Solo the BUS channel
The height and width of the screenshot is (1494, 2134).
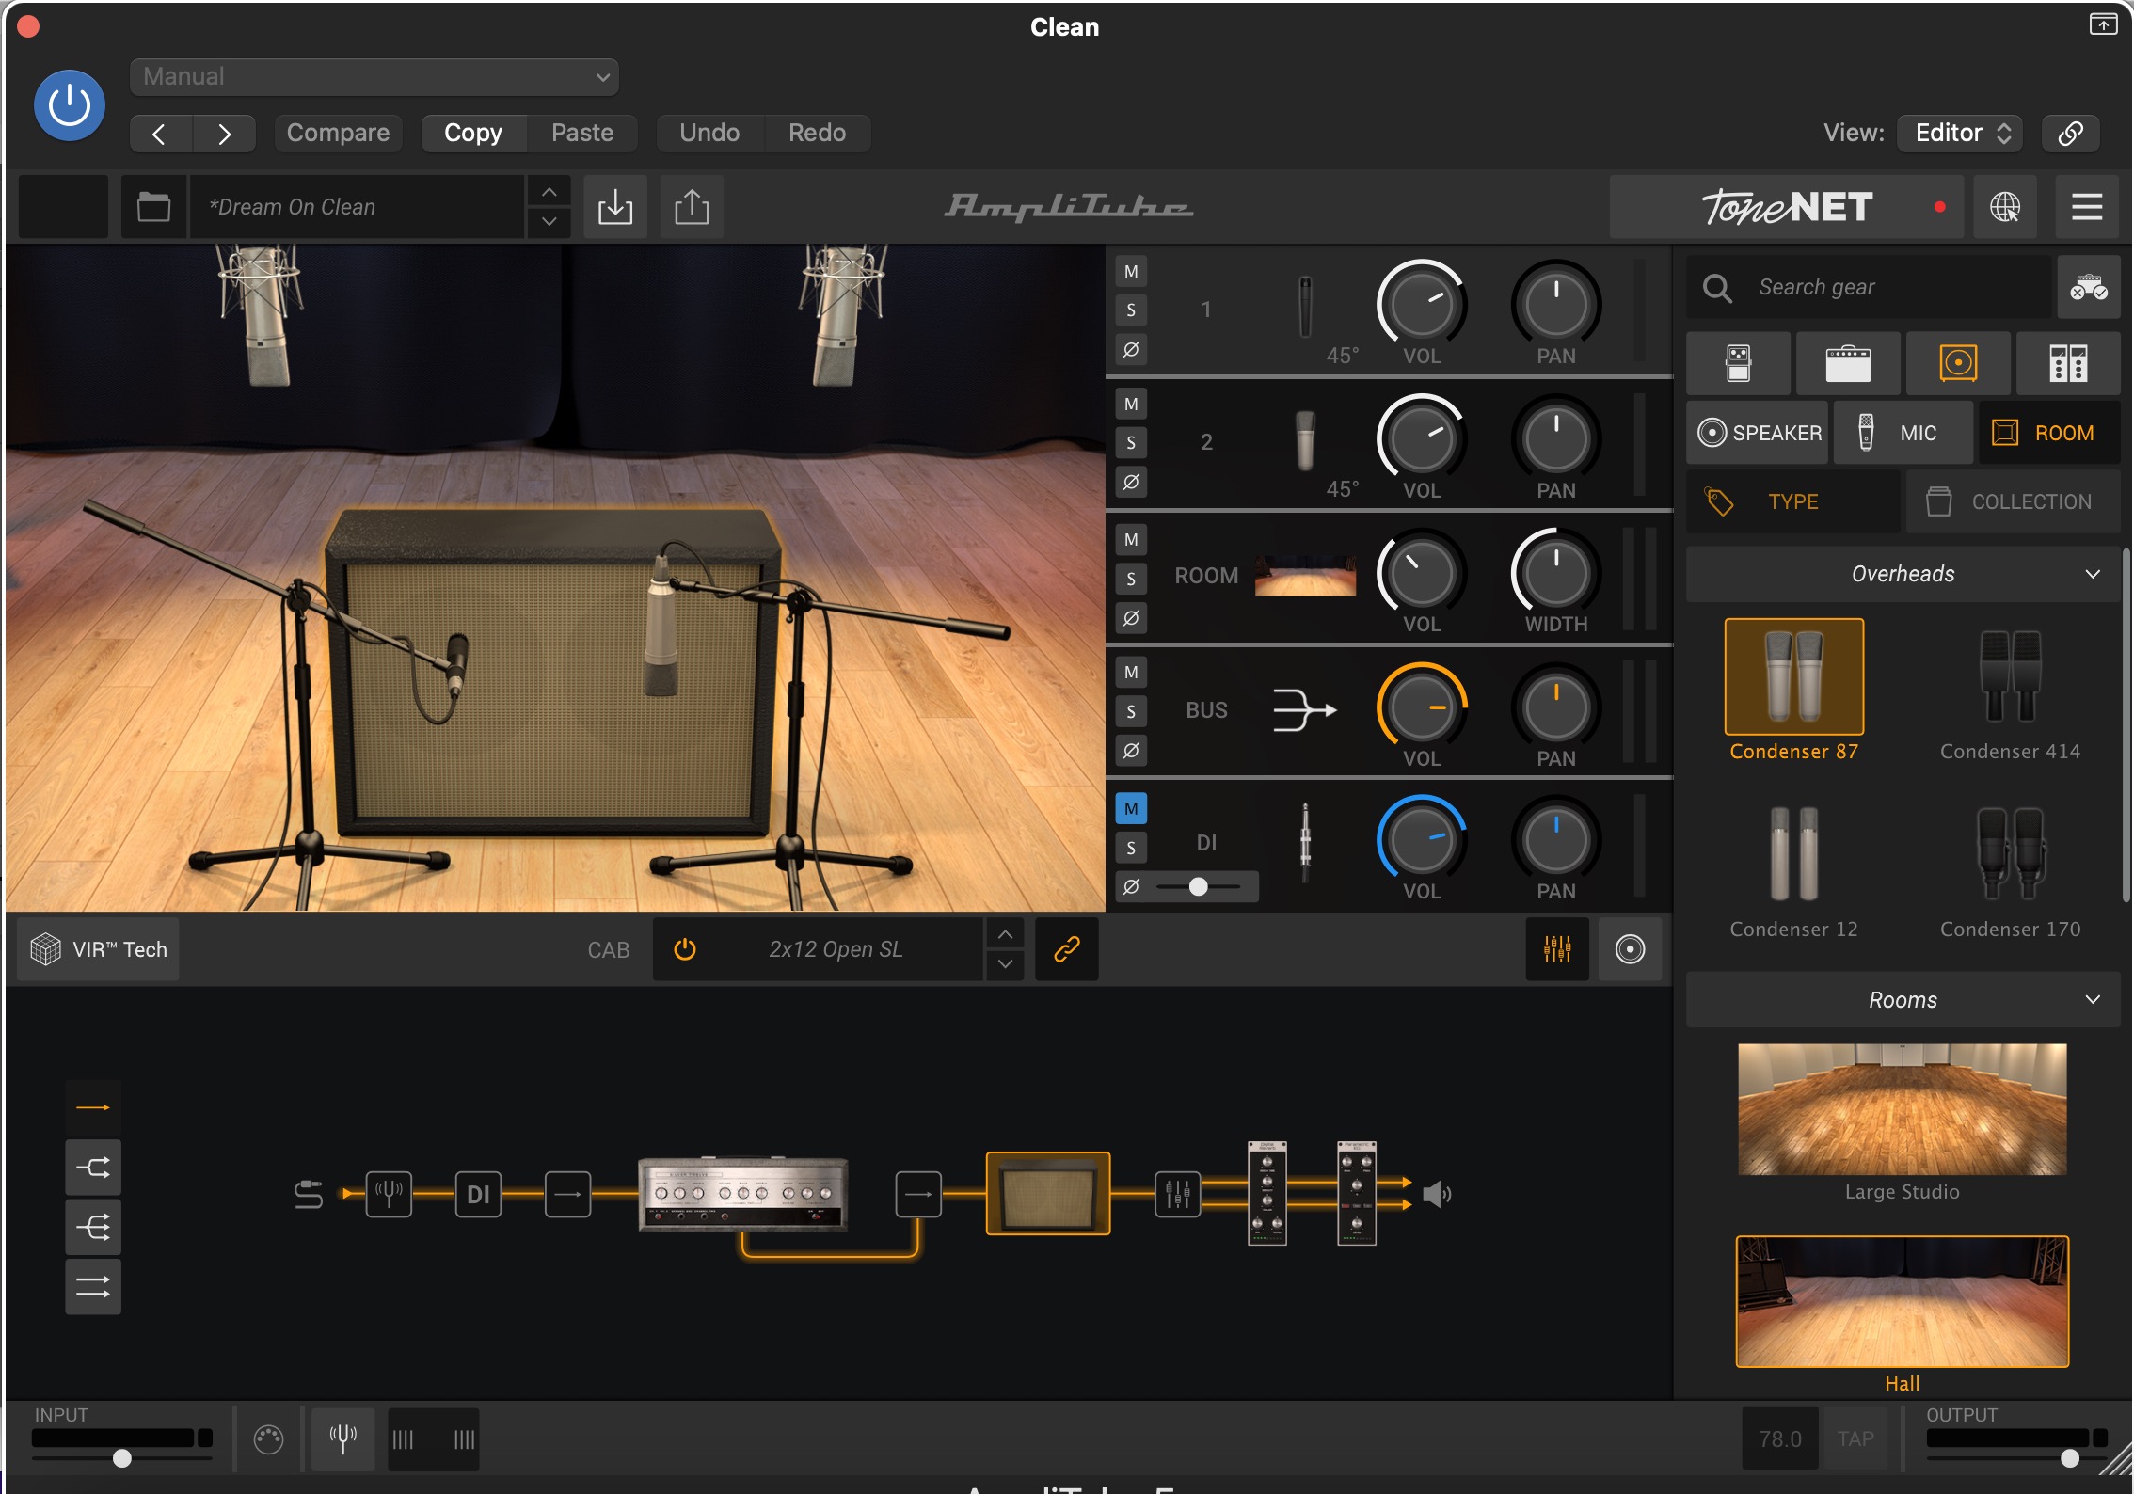[x=1131, y=712]
